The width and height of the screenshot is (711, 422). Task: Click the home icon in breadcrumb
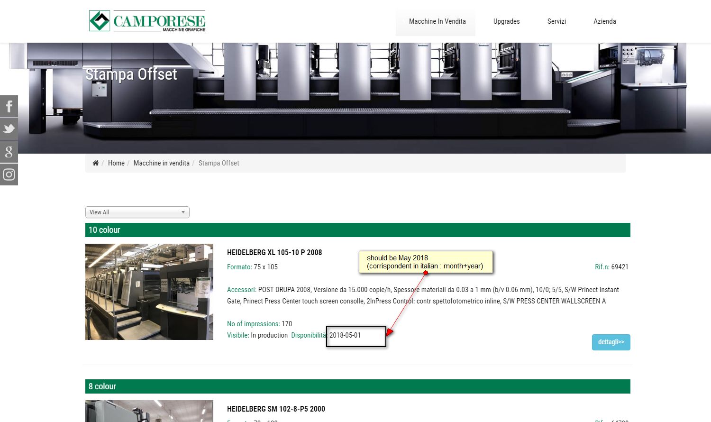[95, 163]
